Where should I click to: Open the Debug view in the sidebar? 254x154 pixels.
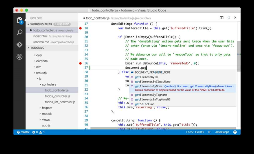(19, 57)
